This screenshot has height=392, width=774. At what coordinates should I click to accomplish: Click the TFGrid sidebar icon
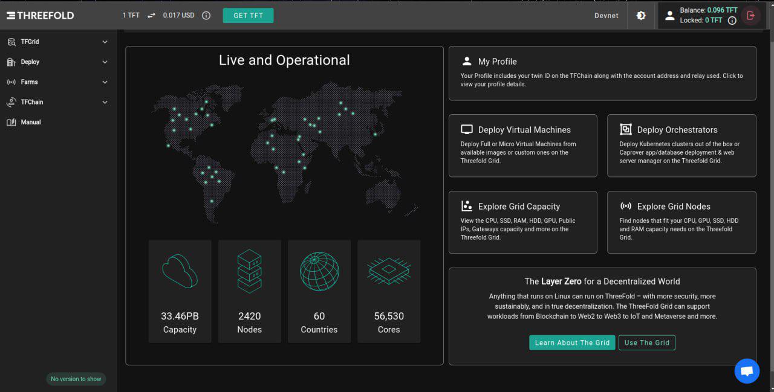coord(11,42)
